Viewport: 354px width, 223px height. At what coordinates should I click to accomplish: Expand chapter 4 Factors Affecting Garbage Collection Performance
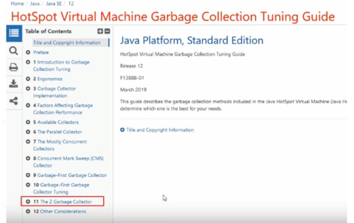[x=28, y=105]
